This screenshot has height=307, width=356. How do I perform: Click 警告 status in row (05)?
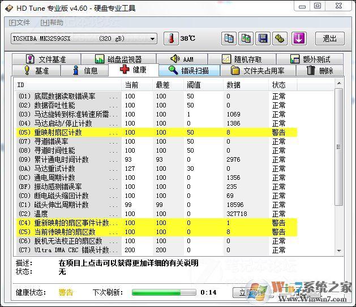click(x=278, y=132)
